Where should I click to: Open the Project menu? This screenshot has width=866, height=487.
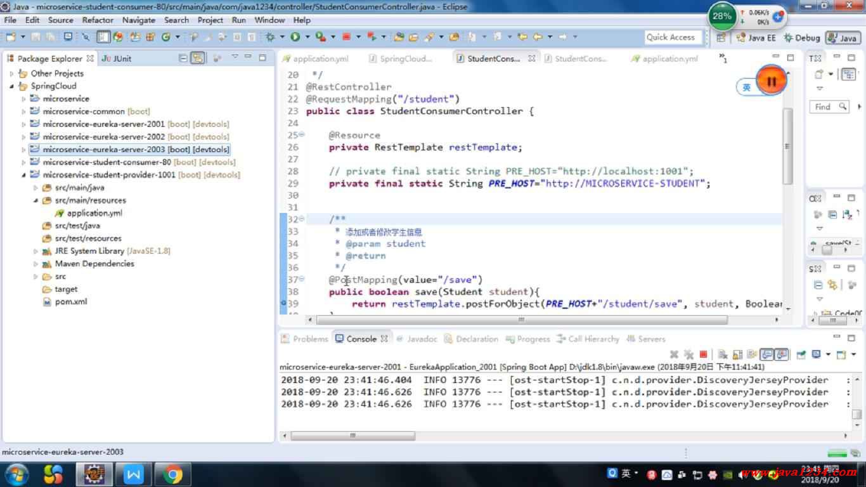(210, 20)
